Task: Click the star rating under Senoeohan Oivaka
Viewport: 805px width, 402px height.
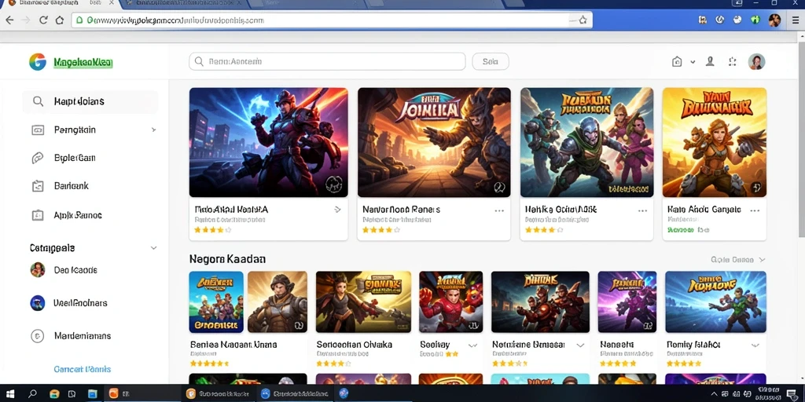Action: tap(333, 363)
